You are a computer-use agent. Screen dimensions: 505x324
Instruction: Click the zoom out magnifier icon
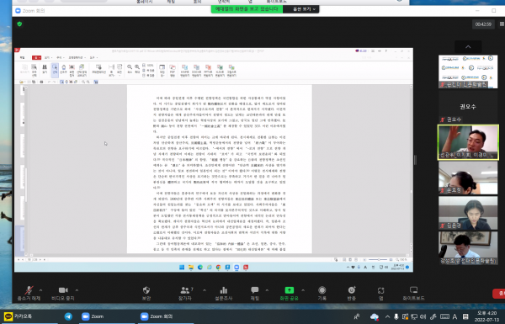click(x=130, y=69)
